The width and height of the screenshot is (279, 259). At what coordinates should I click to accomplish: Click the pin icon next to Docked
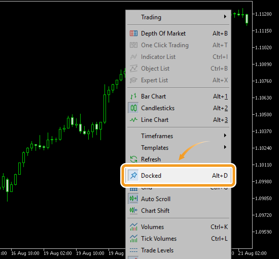coord(133,175)
